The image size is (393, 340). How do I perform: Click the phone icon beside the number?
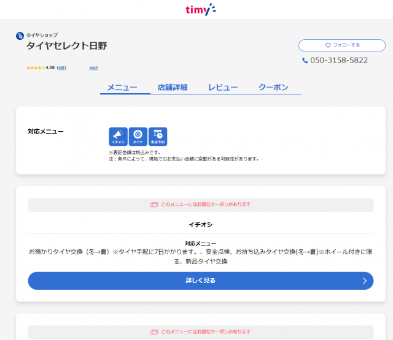coord(305,61)
